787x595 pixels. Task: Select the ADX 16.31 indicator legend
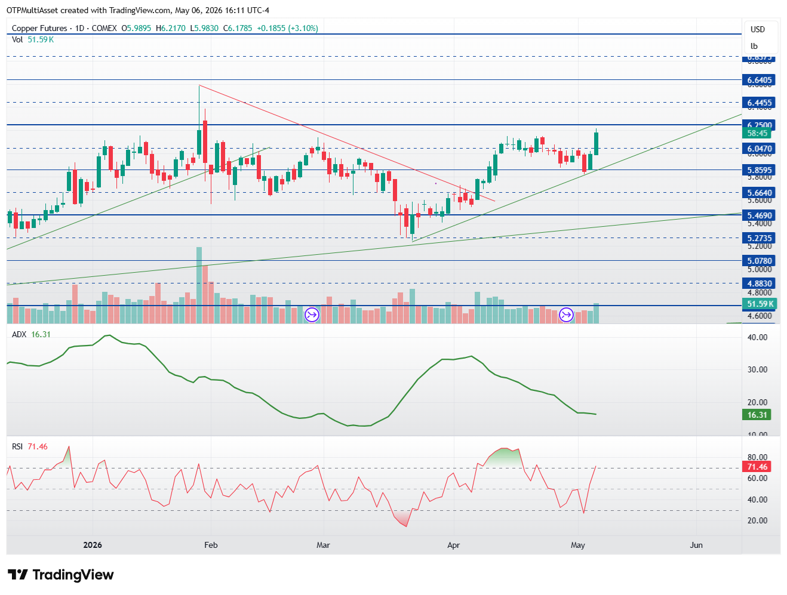point(31,334)
